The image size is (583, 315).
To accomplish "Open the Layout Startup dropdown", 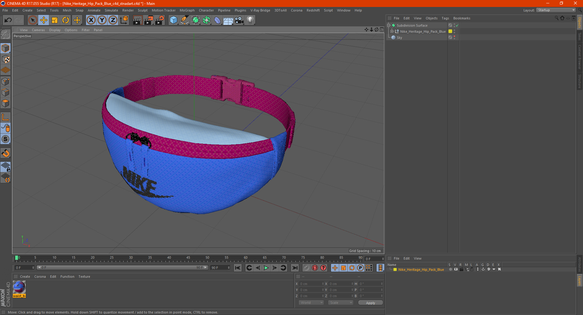I will 556,10.
